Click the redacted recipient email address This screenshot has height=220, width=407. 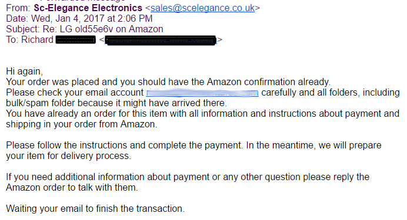[161, 40]
